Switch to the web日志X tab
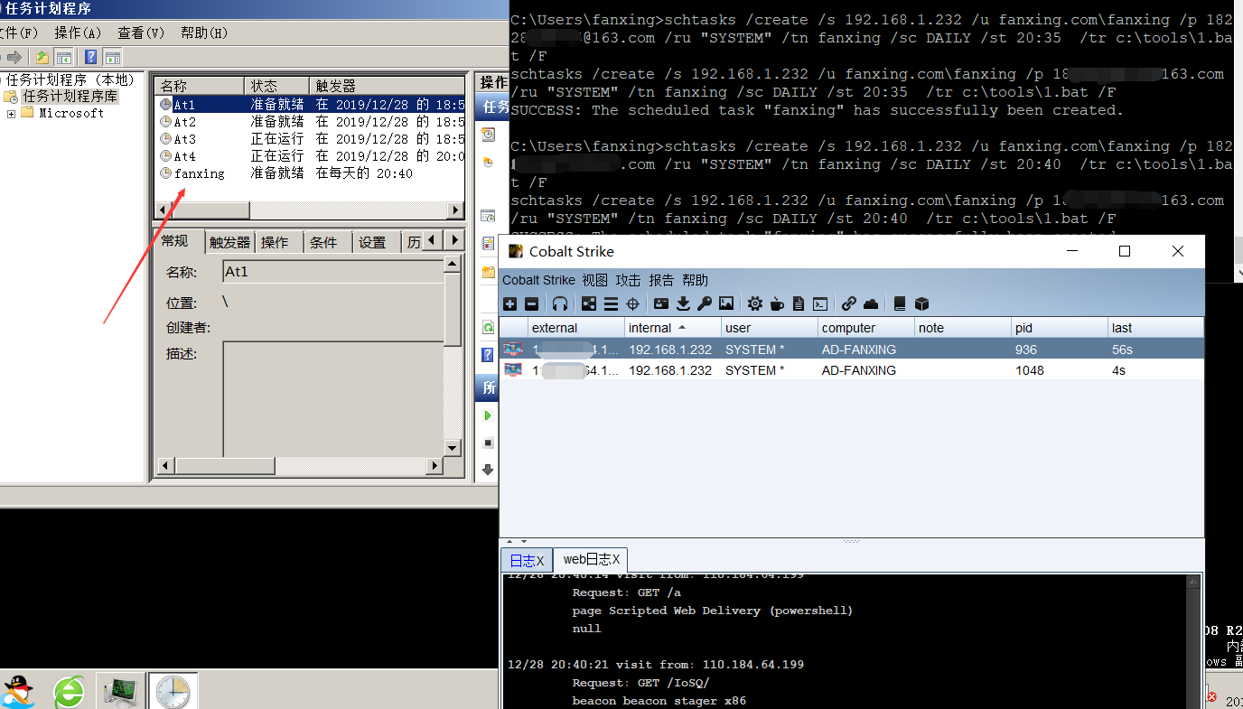1243x709 pixels. 591,560
